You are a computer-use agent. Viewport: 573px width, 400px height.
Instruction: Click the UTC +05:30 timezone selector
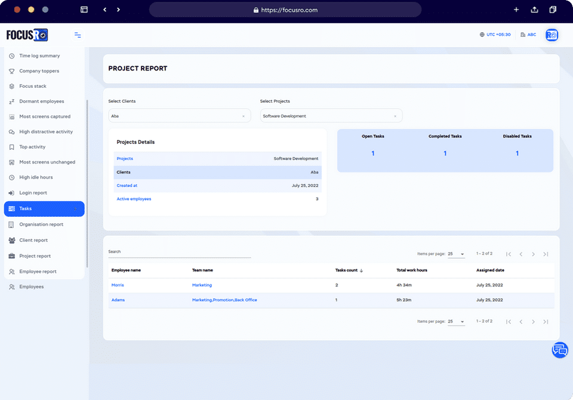[495, 35]
